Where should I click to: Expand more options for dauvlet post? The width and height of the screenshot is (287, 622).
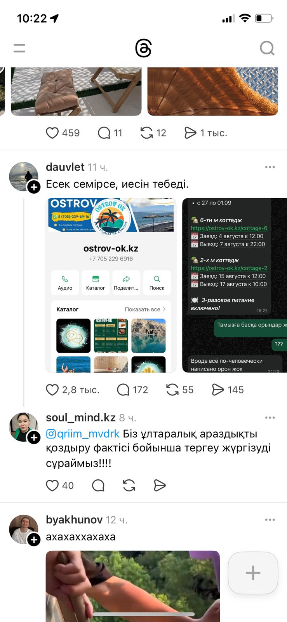(x=270, y=167)
